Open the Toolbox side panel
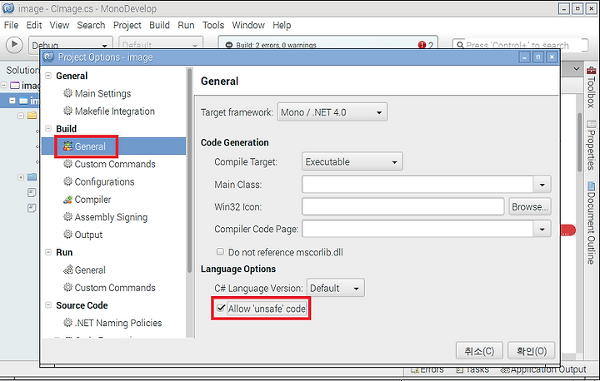This screenshot has width=600, height=381. (591, 87)
